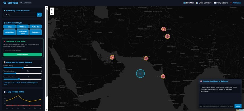Click the SAUDI ARABIA map label
This screenshot has width=244, height=111.
75,56
